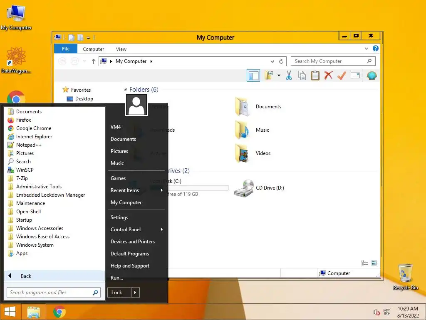426x320 pixels.
Task: Click the Search programs and files box
Action: tap(54, 292)
